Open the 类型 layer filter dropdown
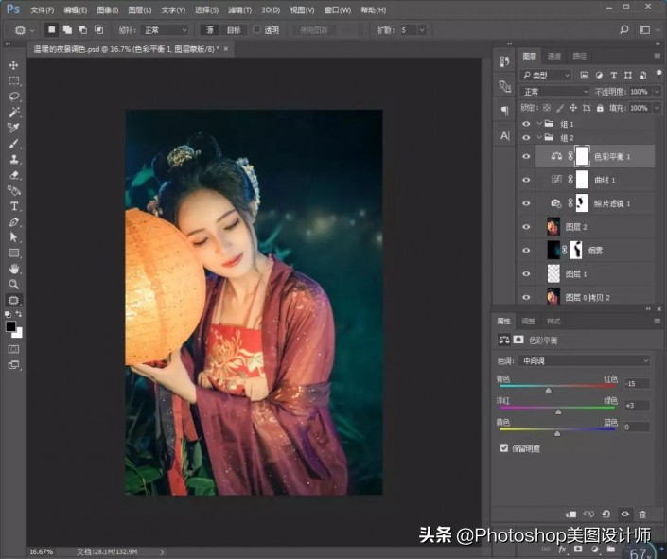This screenshot has height=559, width=667. [x=545, y=76]
